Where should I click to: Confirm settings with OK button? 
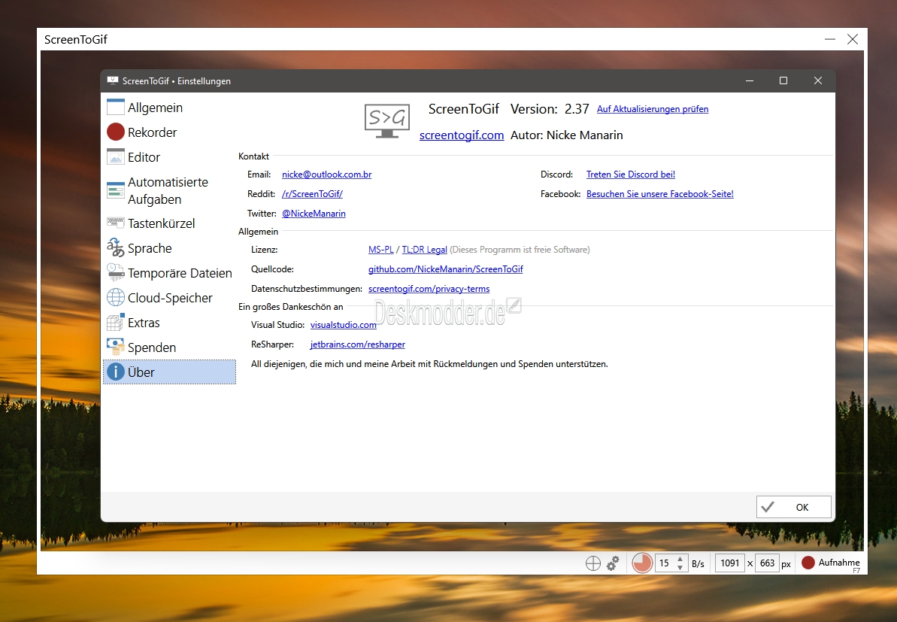pyautogui.click(x=793, y=507)
